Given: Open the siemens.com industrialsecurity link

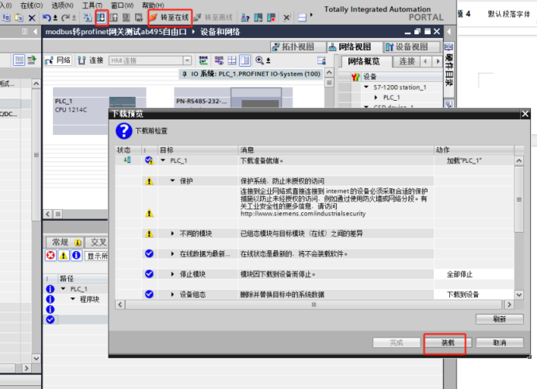Looking at the screenshot, I should 303,214.
